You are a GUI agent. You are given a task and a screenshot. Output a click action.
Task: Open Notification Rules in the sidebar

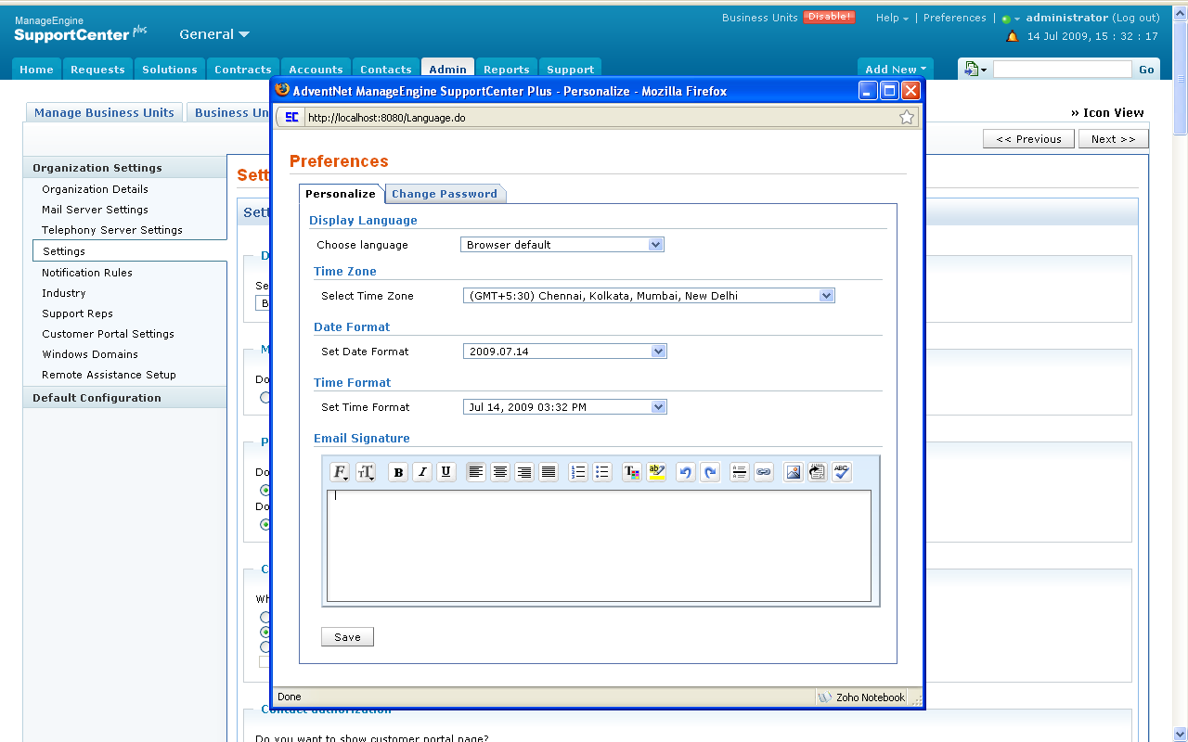(x=87, y=273)
